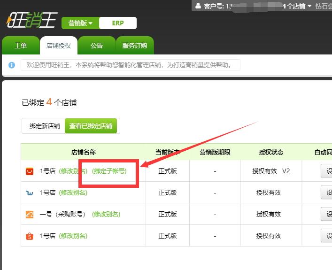Click the AliExpress icon beside 一号（采购账号）
The height and width of the screenshot is (270, 332).
[x=30, y=215]
